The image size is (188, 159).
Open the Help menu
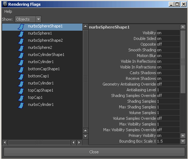click(8, 11)
